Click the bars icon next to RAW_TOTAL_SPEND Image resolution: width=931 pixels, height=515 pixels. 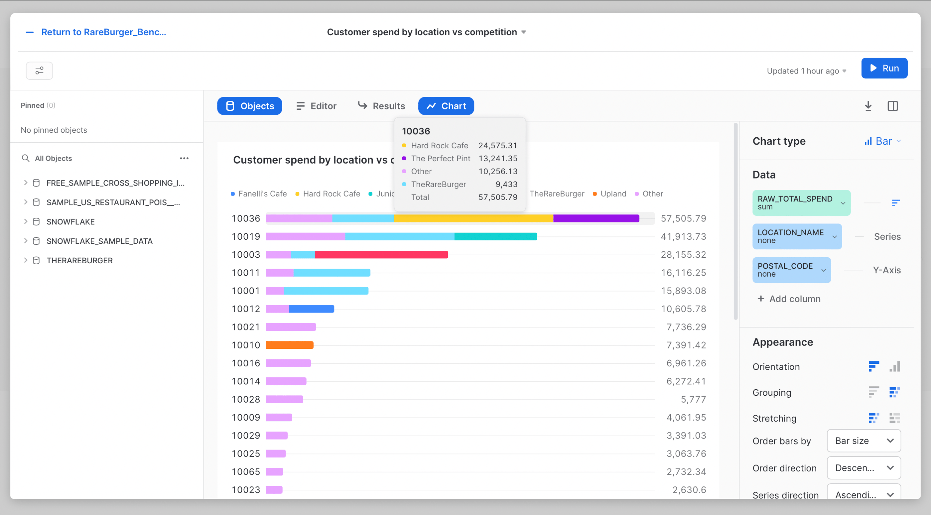895,203
